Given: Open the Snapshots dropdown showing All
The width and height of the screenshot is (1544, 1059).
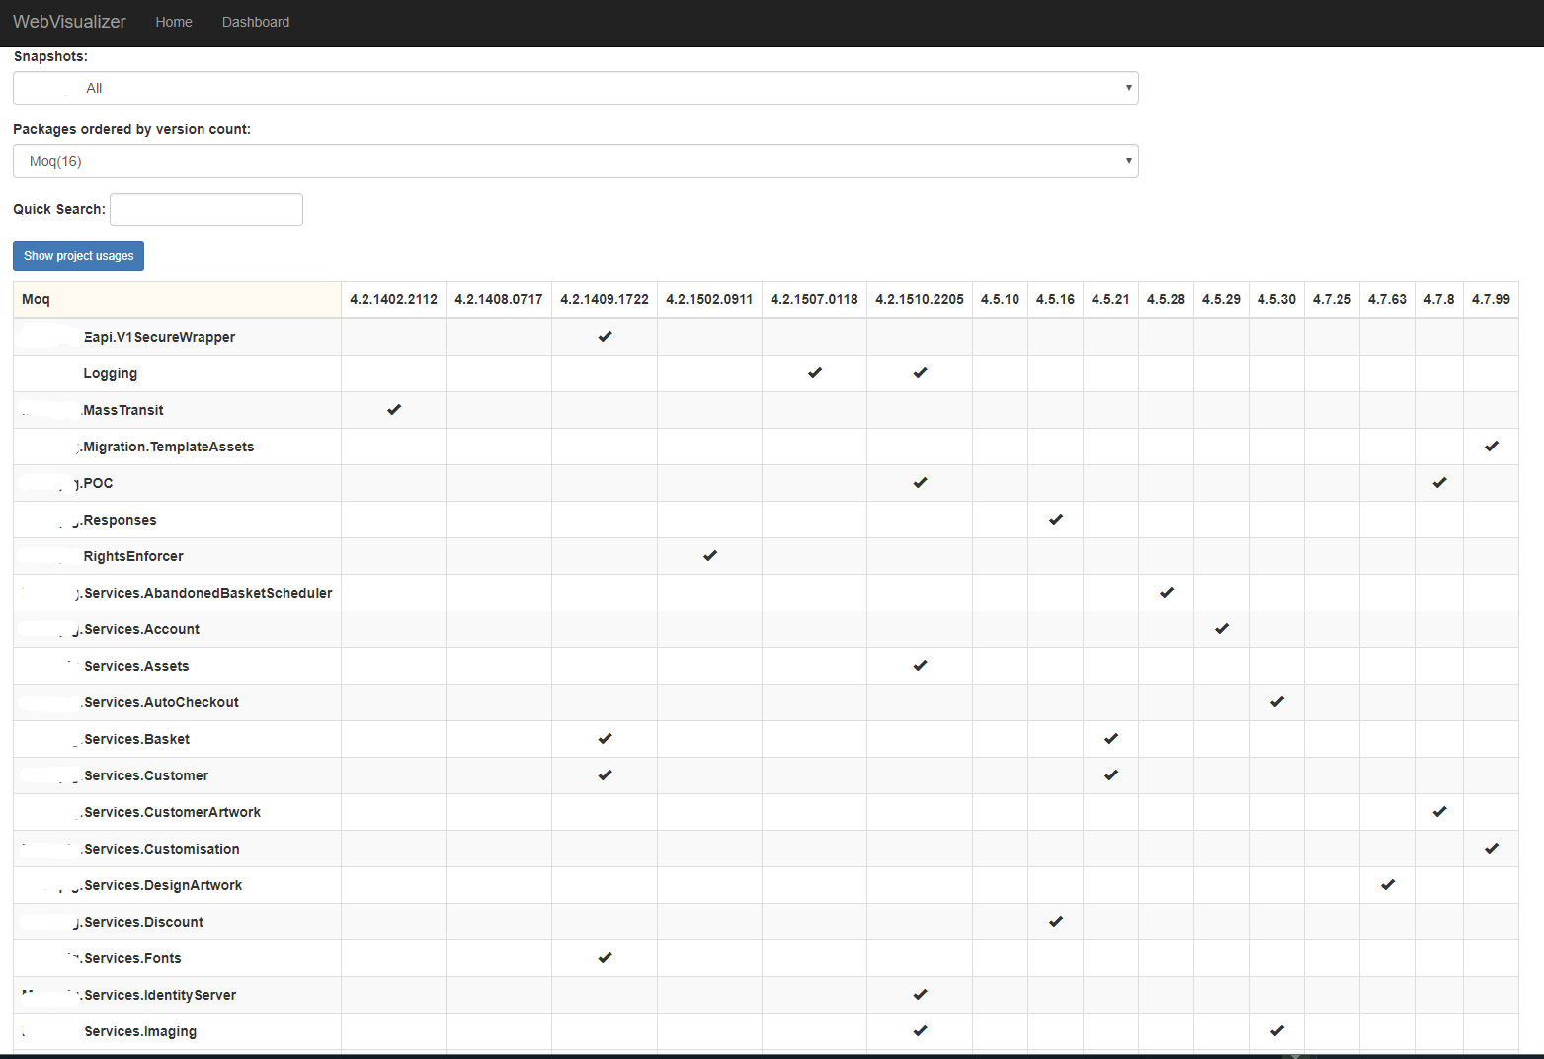Looking at the screenshot, I should [575, 88].
